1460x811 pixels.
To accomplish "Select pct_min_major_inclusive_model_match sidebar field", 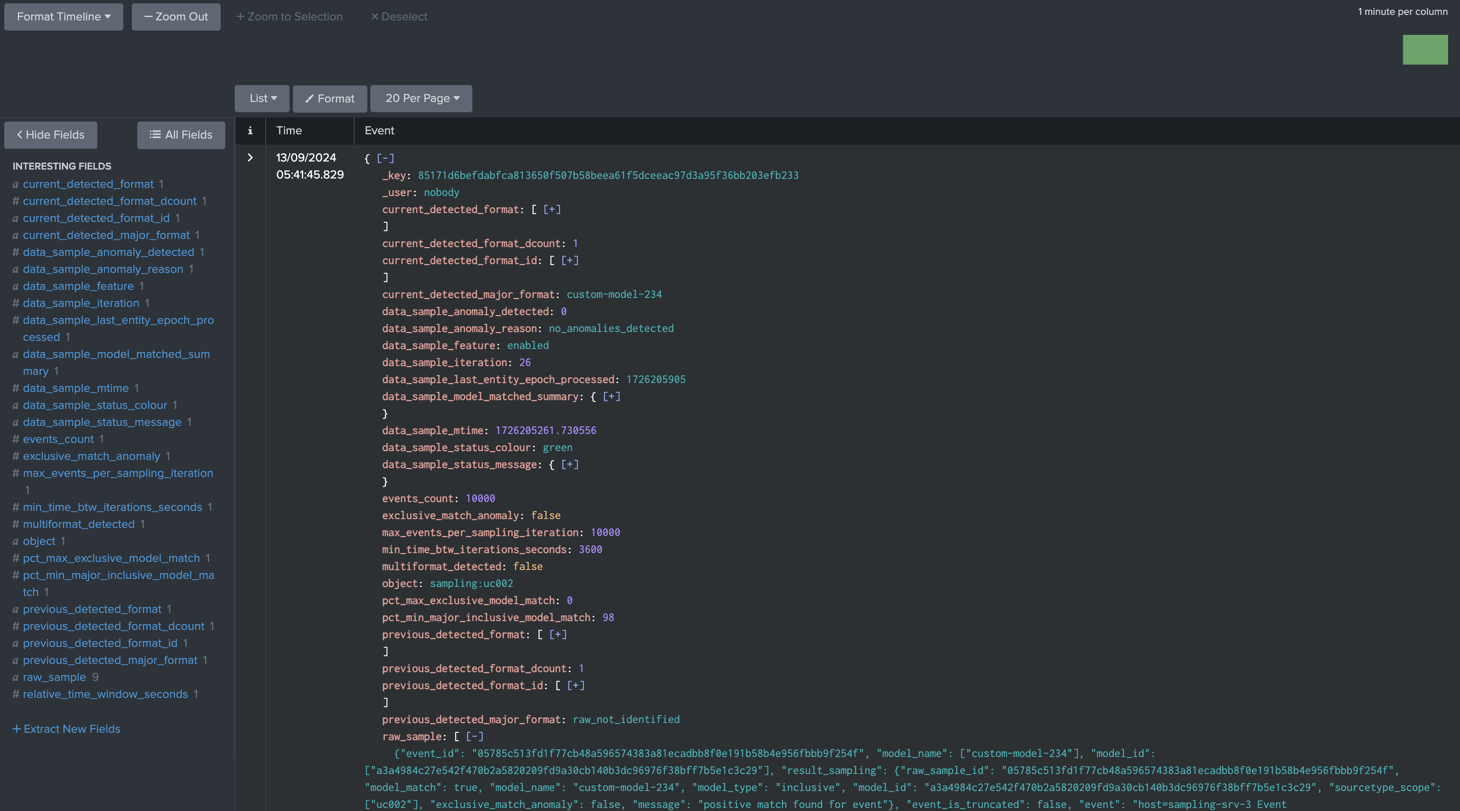I will 118,584.
